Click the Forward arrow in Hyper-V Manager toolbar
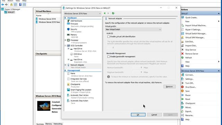Viewport: 222px width, 125px height. pos(6,5)
